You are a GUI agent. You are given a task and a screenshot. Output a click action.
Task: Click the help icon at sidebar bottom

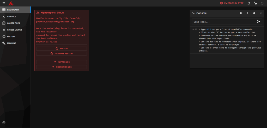pos(4,123)
